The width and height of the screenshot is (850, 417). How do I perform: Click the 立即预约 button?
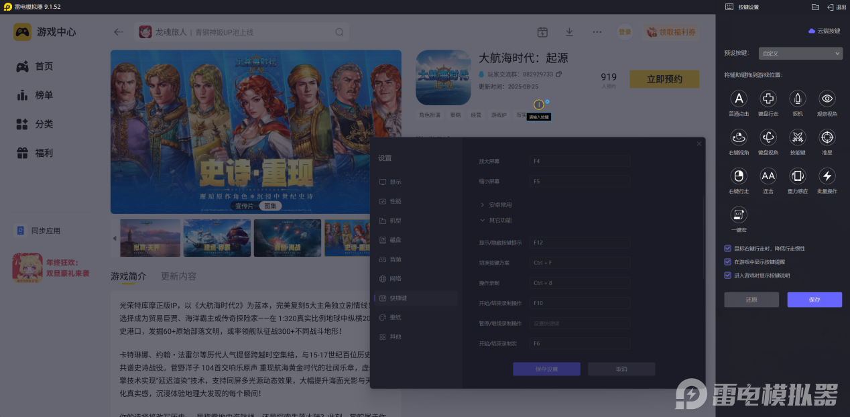[664, 79]
